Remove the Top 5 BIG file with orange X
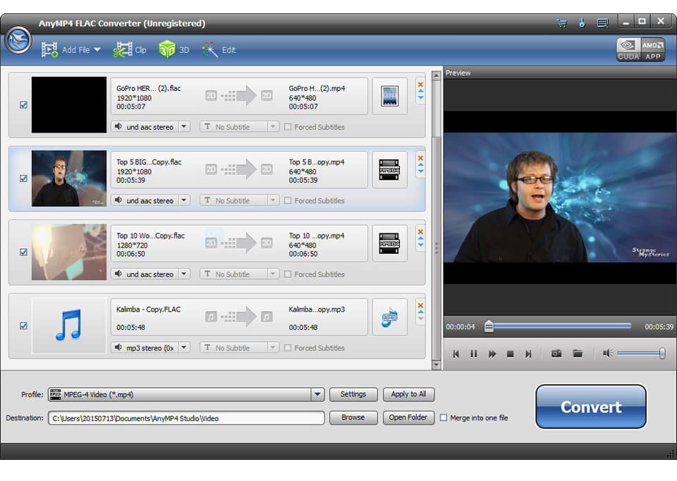The image size is (677, 481). [x=420, y=158]
